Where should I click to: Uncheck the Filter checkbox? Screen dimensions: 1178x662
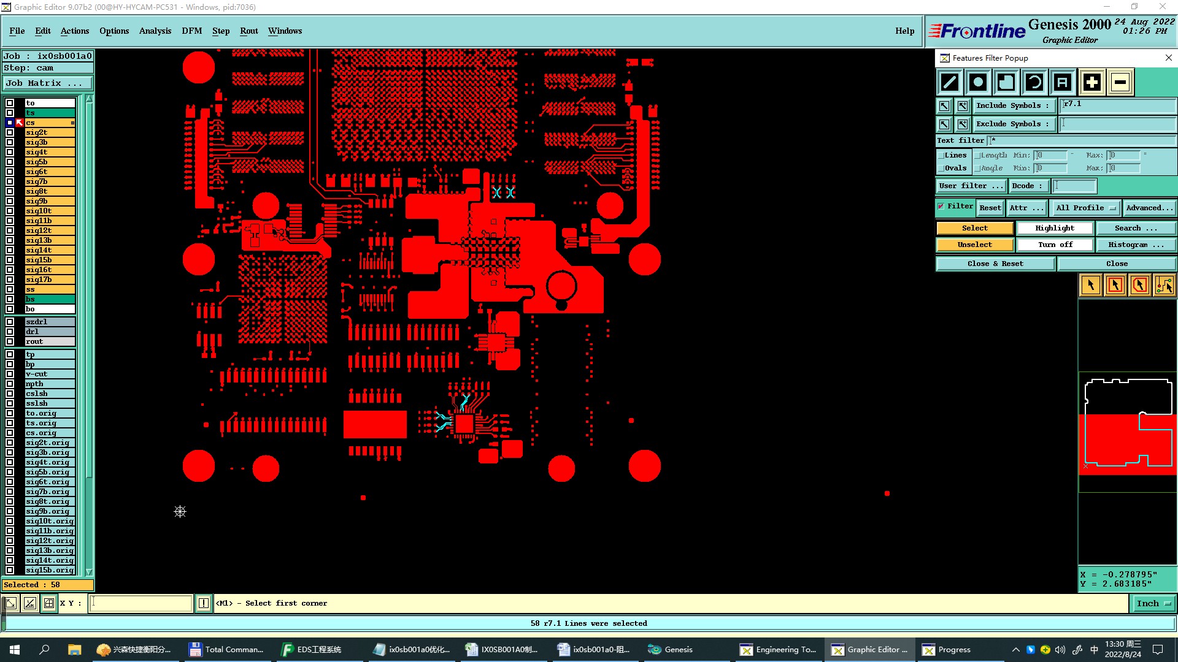[x=941, y=207]
